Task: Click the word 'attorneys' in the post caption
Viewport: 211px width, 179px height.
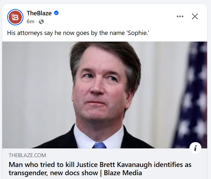Action: click(x=30, y=33)
